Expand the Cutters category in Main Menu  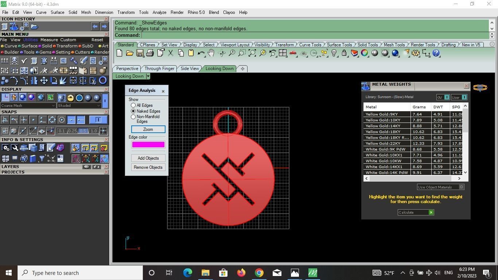(x=80, y=52)
